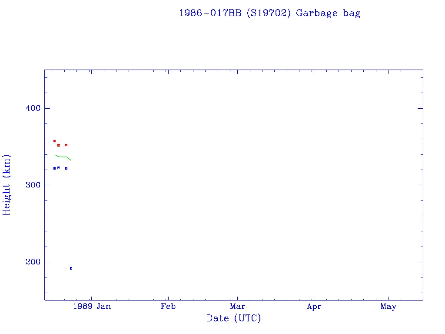
Task: Select the middle blue point near 320 km
Action: [x=59, y=168]
